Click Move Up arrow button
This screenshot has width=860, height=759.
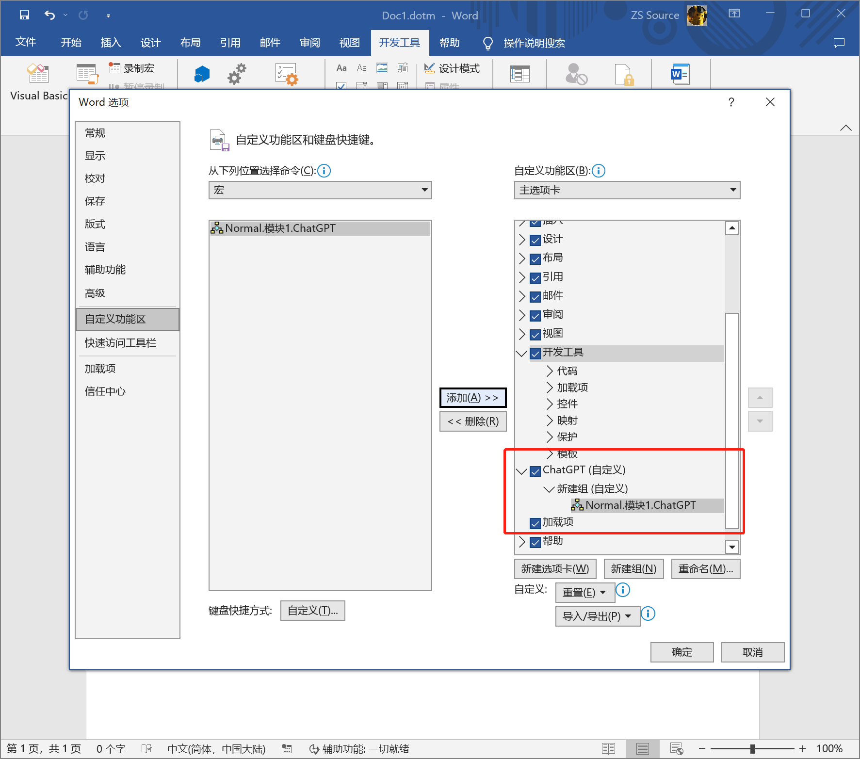760,398
